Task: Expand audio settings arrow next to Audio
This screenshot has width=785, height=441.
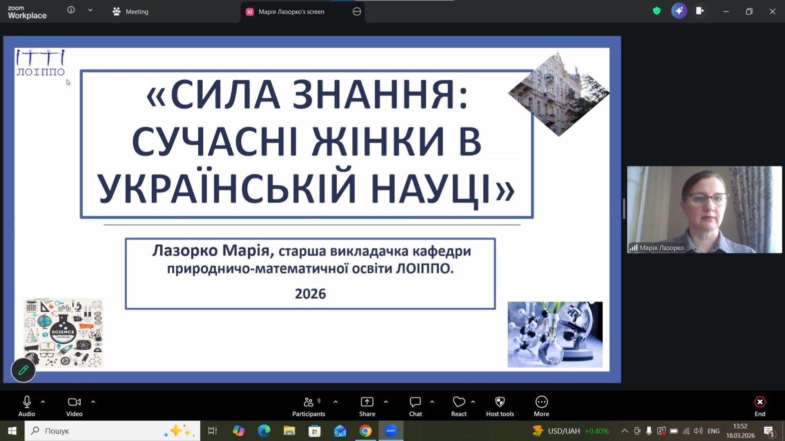Action: [x=43, y=401]
